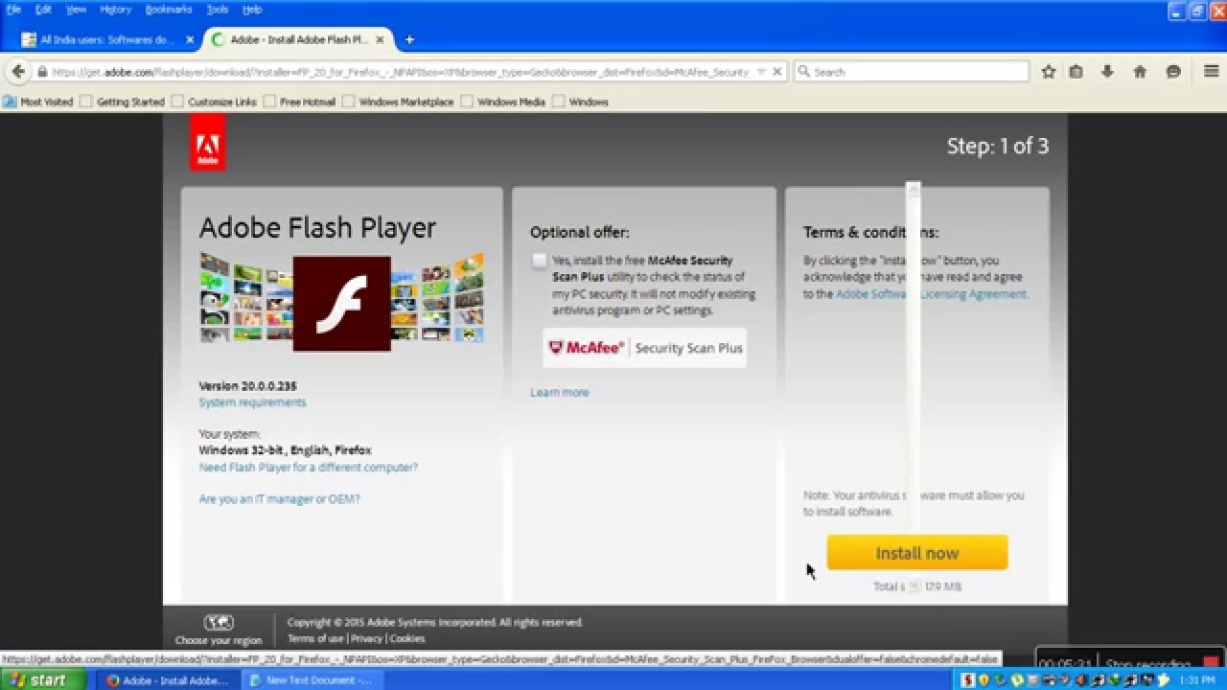Viewport: 1227px width, 690px height.
Task: Click the Terms of use footer link
Action: [315, 638]
